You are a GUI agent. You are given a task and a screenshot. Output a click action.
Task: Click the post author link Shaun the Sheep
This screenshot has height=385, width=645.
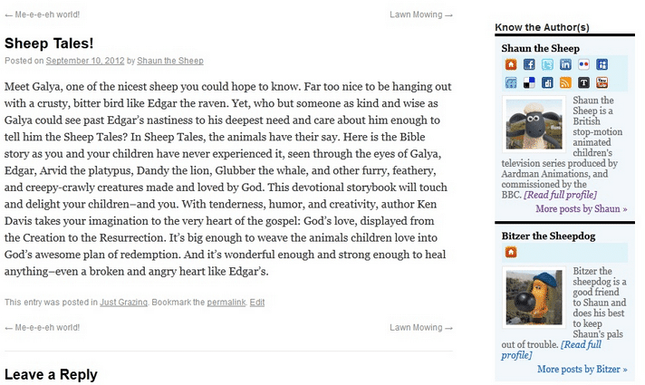[170, 61]
